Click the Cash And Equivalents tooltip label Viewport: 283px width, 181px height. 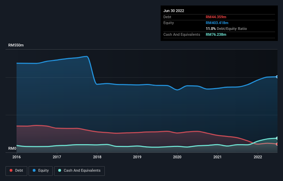pyautogui.click(x=182, y=34)
